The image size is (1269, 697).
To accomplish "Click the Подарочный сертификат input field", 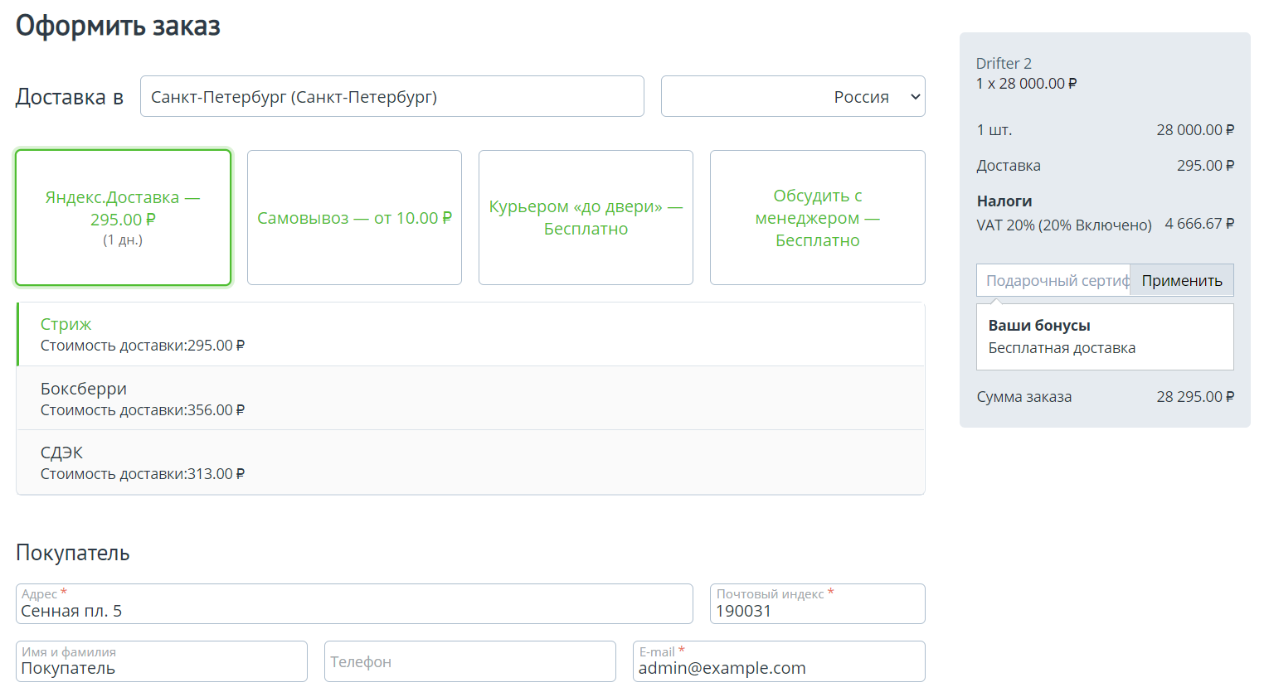I will pos(1053,281).
